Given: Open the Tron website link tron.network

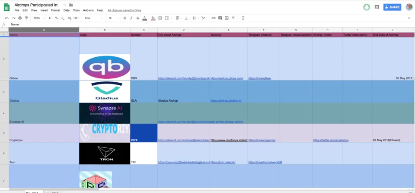Looking at the screenshot, I should pos(223,162).
